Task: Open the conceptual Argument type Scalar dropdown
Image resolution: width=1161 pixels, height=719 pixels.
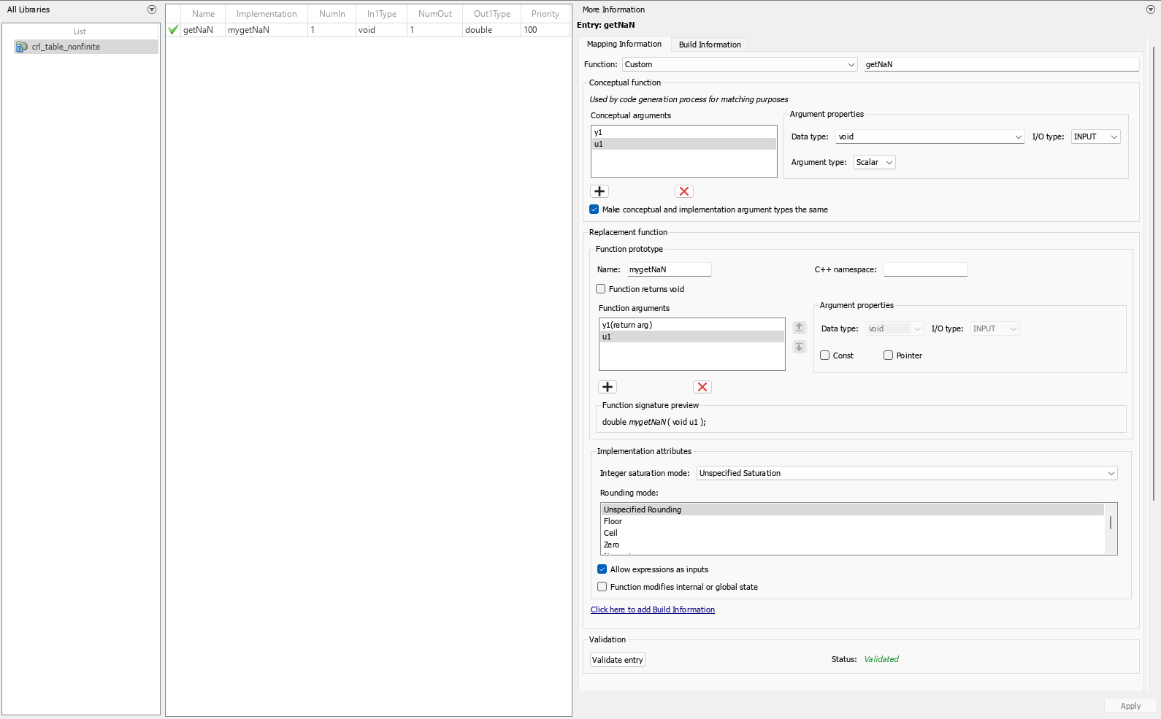Action: (x=874, y=162)
